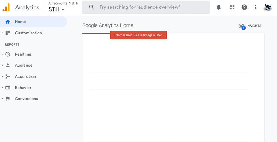Open the STH account selector dropdown
This screenshot has width=277, height=142.
57,9
